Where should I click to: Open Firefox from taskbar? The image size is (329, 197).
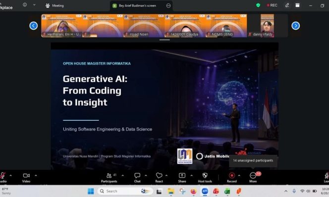click(x=193, y=191)
